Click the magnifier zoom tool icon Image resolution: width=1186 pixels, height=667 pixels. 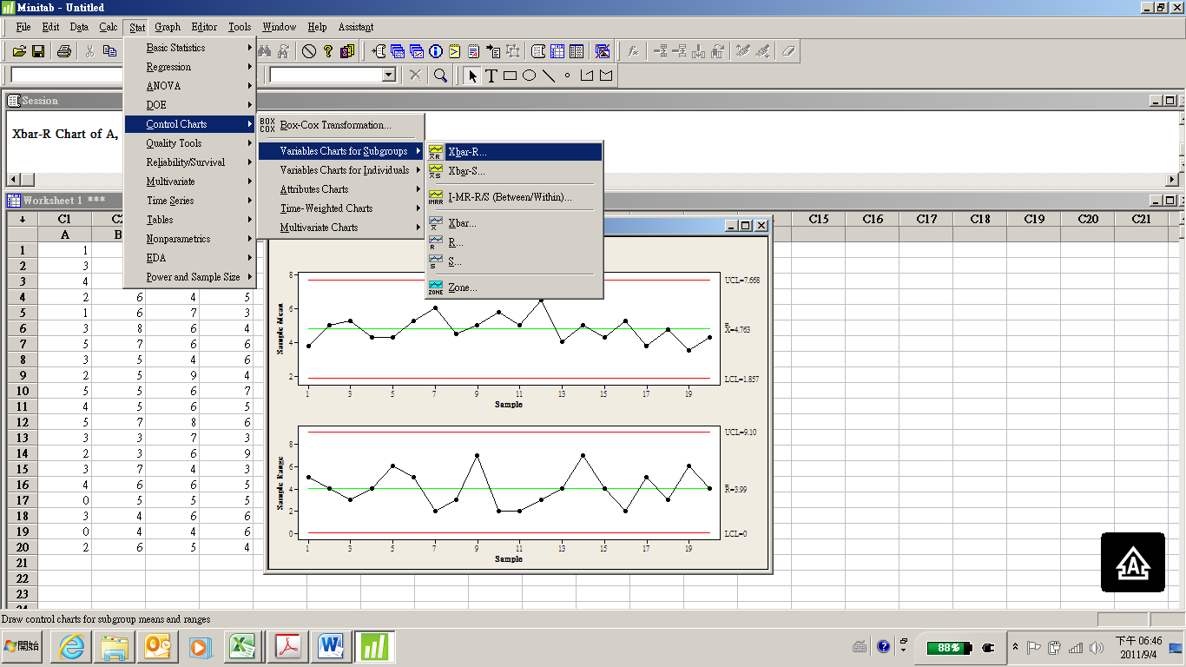[440, 76]
